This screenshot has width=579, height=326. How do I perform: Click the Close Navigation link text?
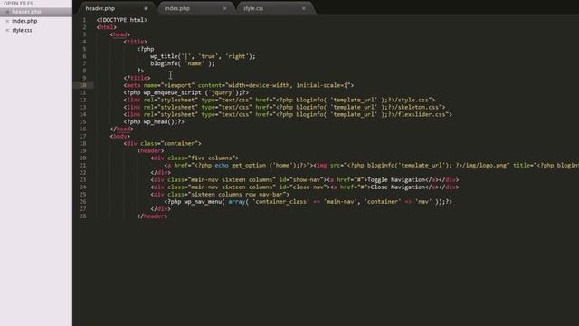398,187
